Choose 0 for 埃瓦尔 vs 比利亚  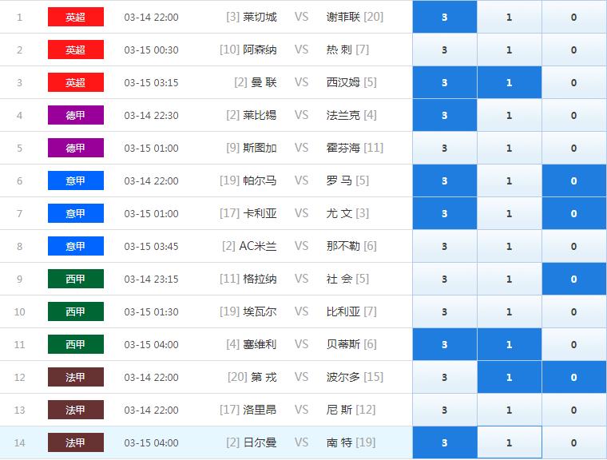click(573, 311)
